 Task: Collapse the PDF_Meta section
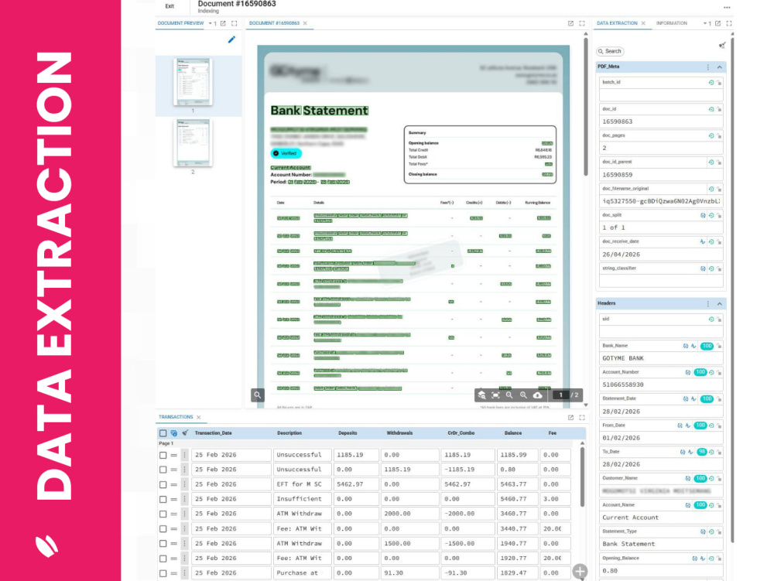point(720,67)
